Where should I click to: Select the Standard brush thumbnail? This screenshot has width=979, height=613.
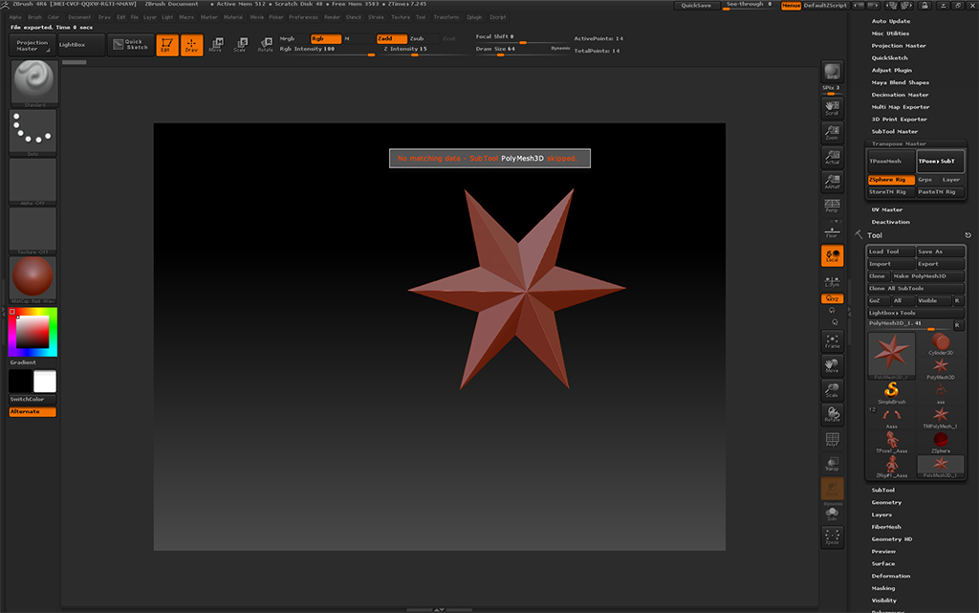coord(33,83)
